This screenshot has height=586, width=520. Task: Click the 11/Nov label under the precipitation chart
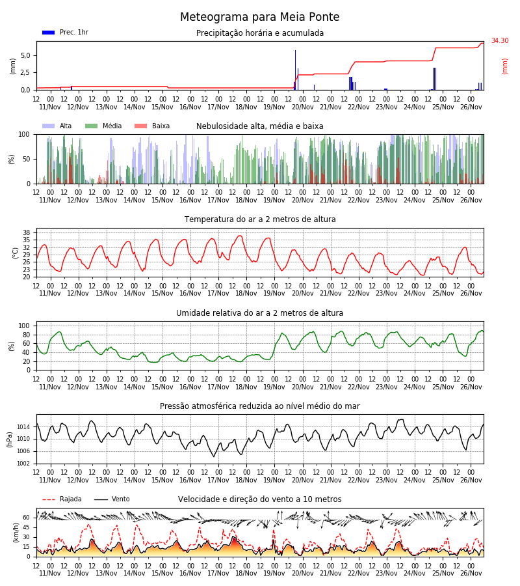point(49,107)
